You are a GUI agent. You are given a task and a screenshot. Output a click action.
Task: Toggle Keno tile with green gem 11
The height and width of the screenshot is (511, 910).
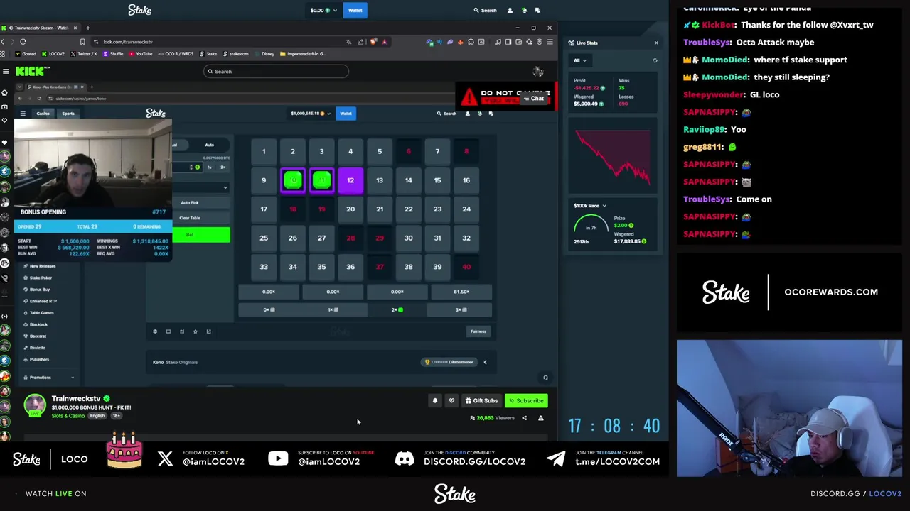point(321,181)
